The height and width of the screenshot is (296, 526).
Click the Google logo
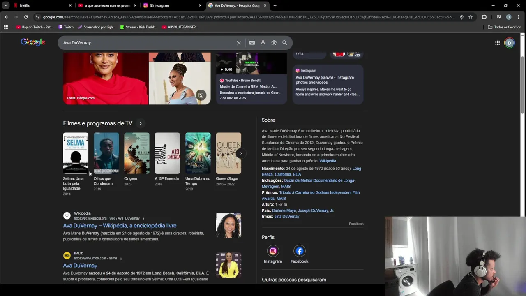[x=33, y=42]
